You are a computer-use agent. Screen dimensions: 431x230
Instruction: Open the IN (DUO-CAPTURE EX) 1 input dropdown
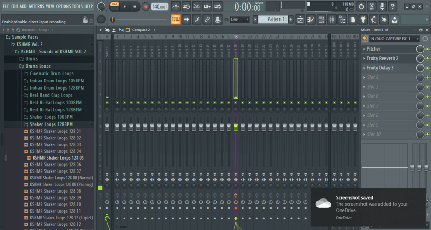[394, 39]
